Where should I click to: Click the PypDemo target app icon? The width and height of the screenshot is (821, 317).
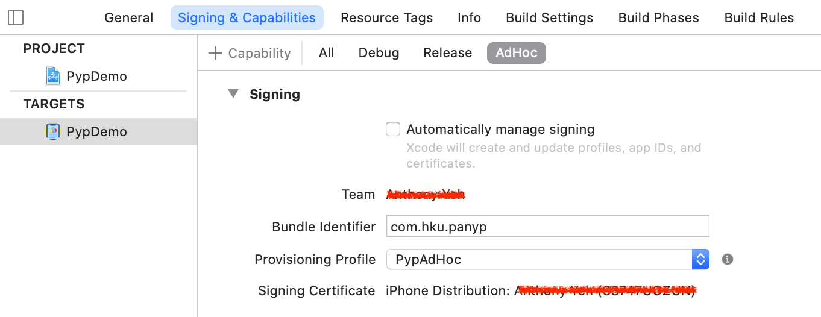tap(53, 131)
